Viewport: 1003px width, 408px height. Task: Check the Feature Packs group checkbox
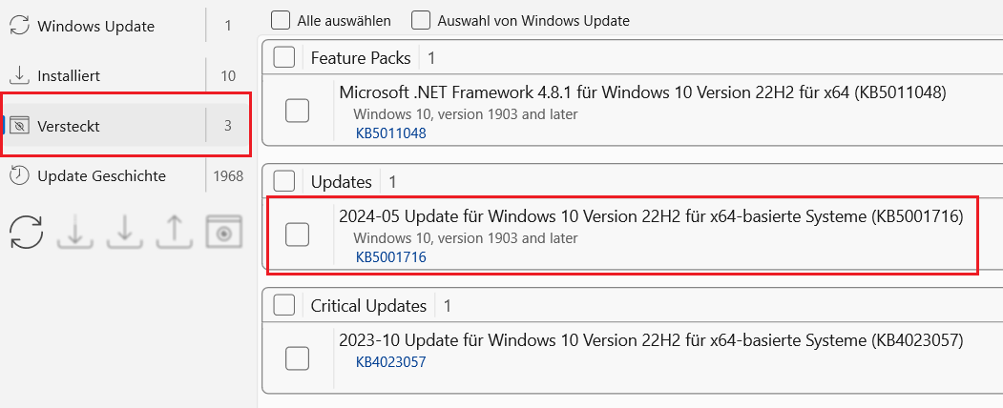click(283, 58)
